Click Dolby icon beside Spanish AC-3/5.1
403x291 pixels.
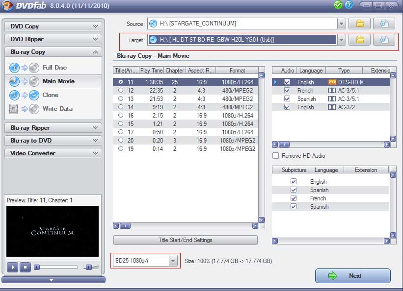click(332, 99)
